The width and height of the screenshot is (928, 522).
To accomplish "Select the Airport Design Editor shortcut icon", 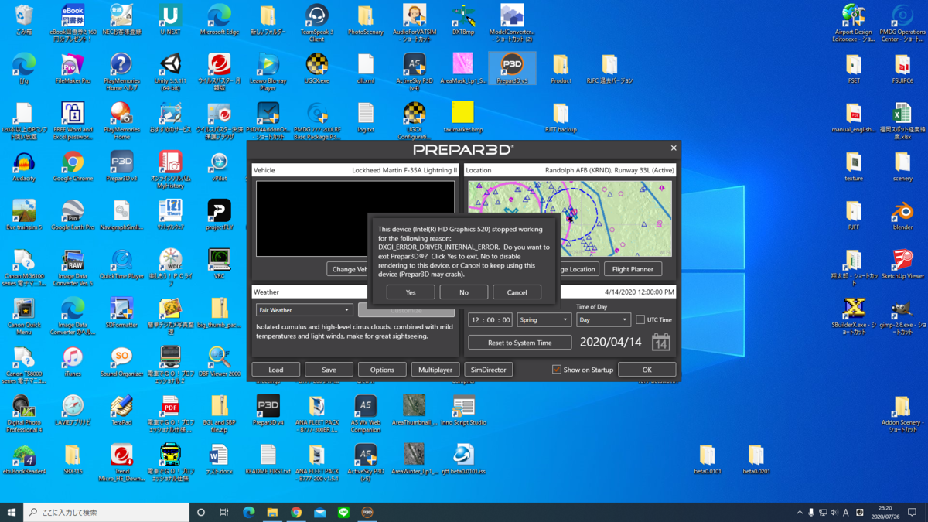I will coord(853,23).
